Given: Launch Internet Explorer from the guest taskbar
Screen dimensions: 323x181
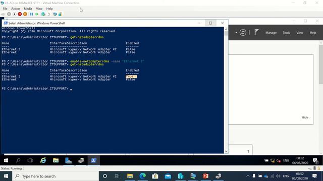Looking at the screenshot, I should point(43,160).
